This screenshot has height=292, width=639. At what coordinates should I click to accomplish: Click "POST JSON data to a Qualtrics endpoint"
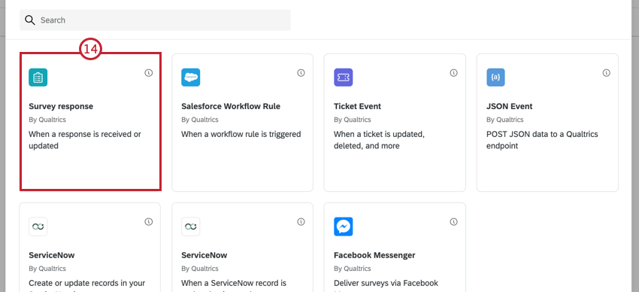pos(543,140)
